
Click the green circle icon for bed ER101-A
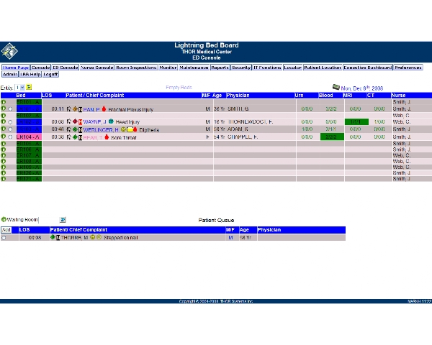[4, 102]
